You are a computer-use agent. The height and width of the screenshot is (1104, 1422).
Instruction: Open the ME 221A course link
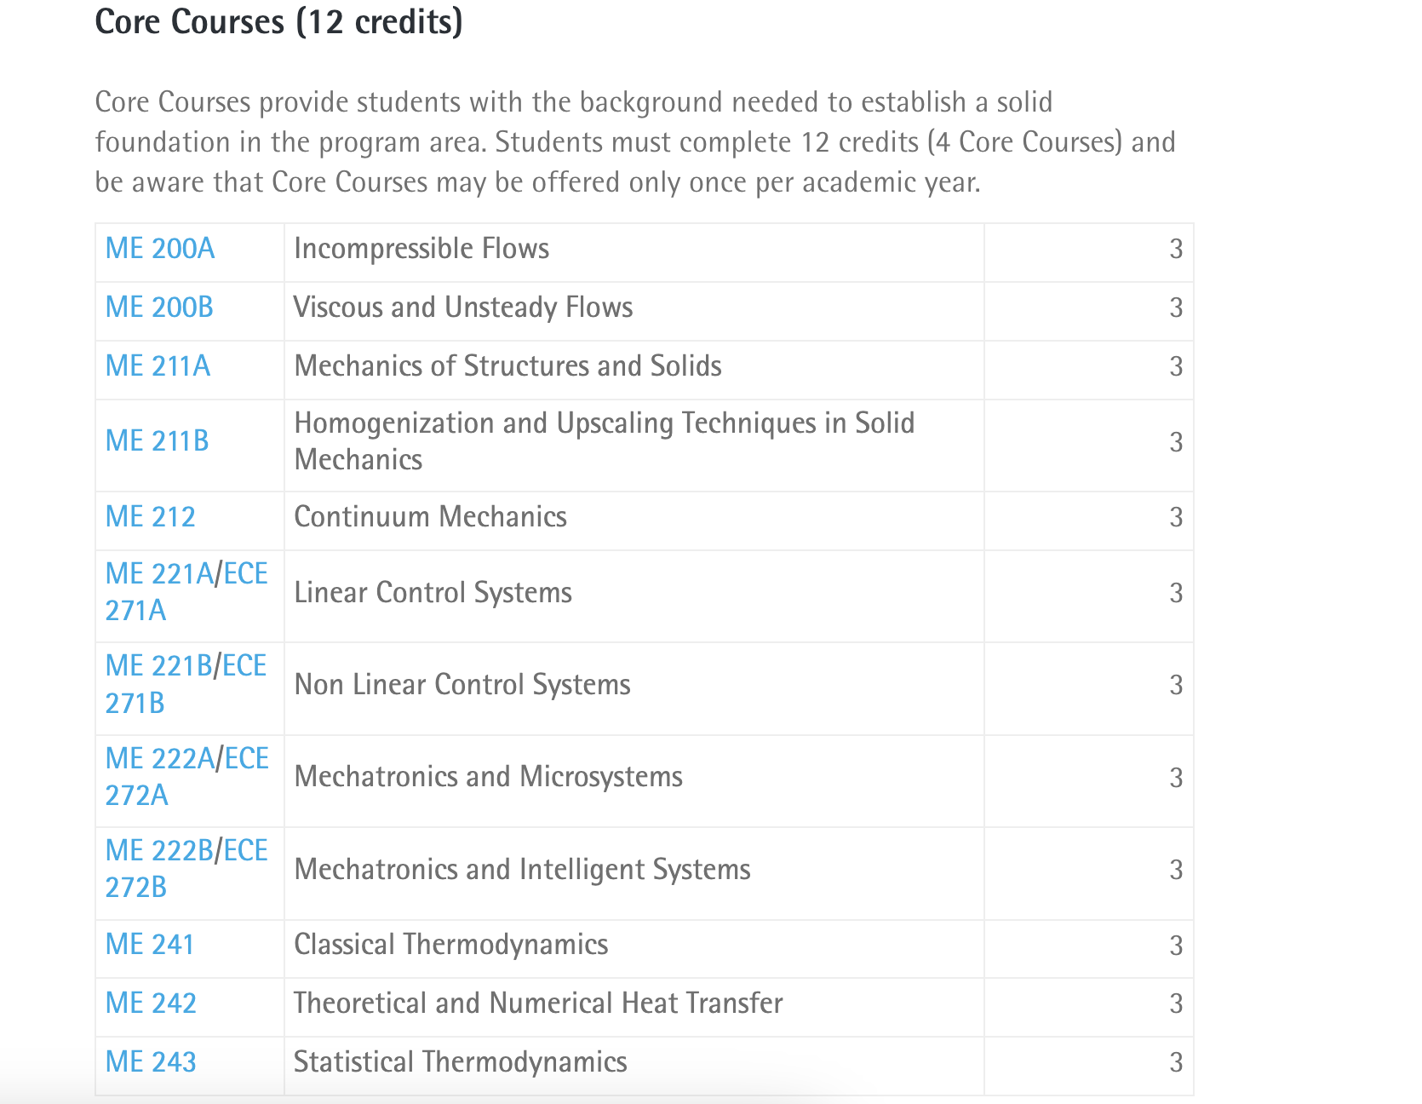(x=160, y=574)
